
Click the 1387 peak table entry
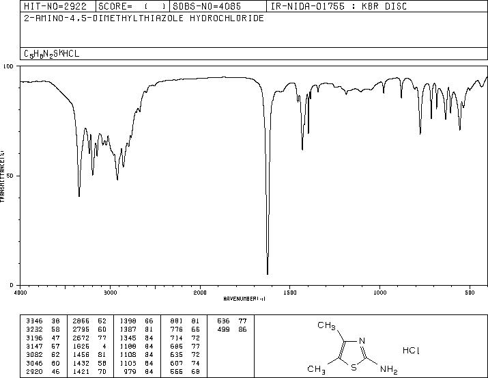[x=137, y=329]
